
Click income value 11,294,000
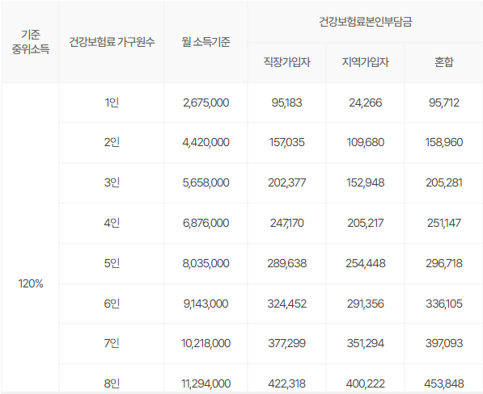pyautogui.click(x=205, y=384)
